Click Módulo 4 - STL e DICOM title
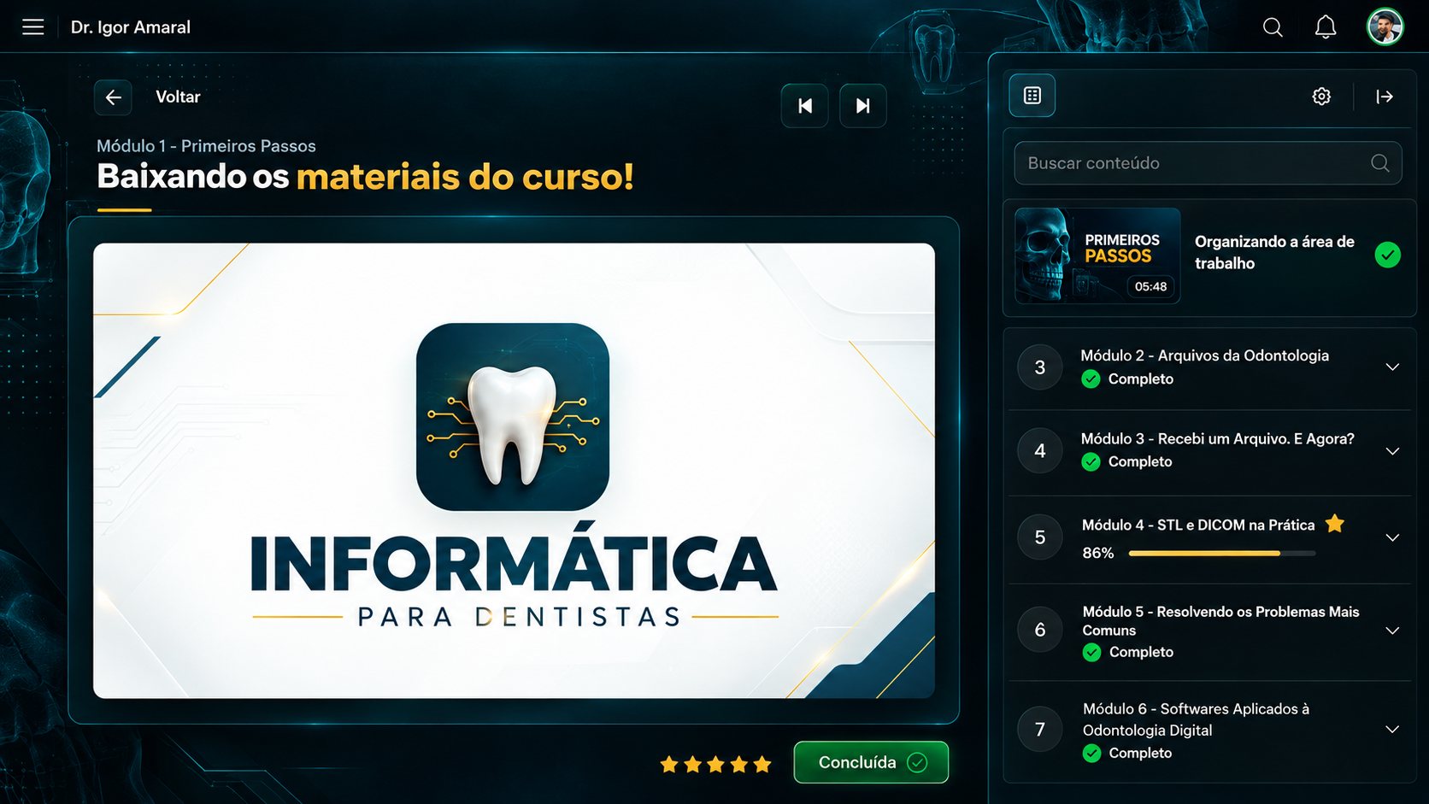The height and width of the screenshot is (804, 1429). point(1198,525)
